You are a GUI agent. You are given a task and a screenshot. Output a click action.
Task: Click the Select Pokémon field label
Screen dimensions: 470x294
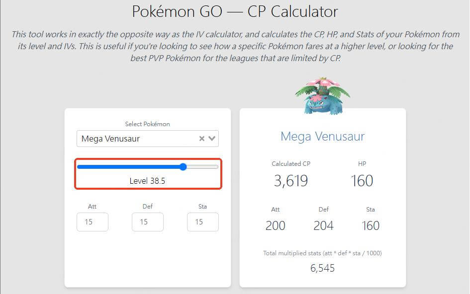coord(147,124)
